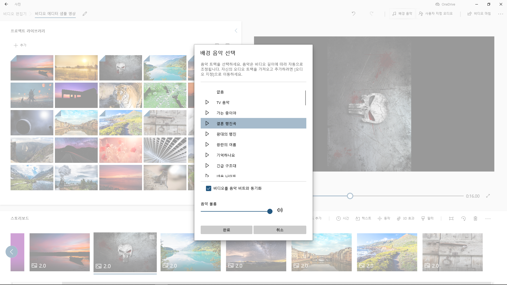Collapse the project library panel
The image size is (507, 285).
click(236, 31)
